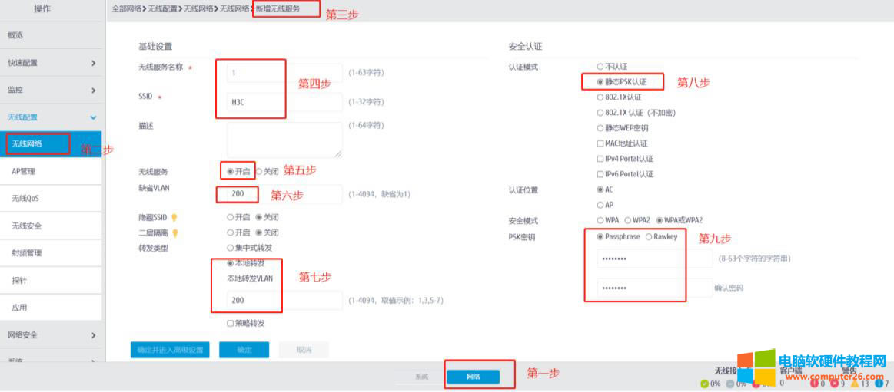Open 无线网络 in the sidebar

click(51, 144)
